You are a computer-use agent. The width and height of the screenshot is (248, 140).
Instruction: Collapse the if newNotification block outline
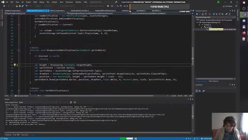[19, 24]
